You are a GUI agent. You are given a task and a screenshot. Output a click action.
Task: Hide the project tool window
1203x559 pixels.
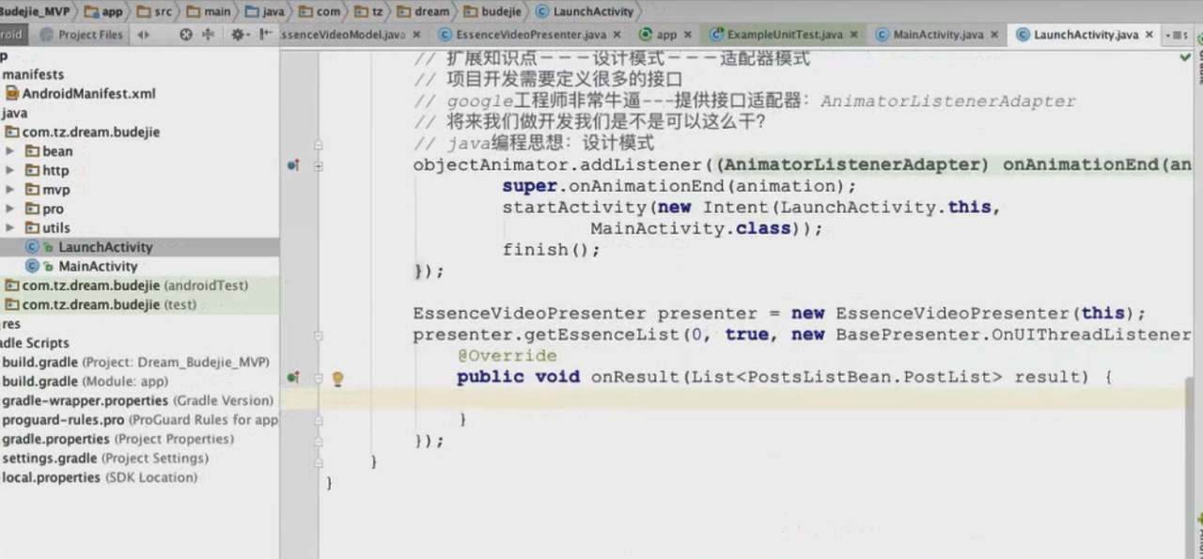pyautogui.click(x=265, y=35)
